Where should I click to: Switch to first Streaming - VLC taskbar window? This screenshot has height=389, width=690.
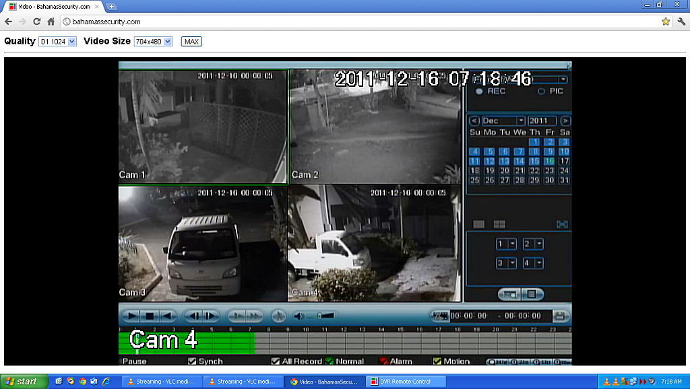(162, 382)
